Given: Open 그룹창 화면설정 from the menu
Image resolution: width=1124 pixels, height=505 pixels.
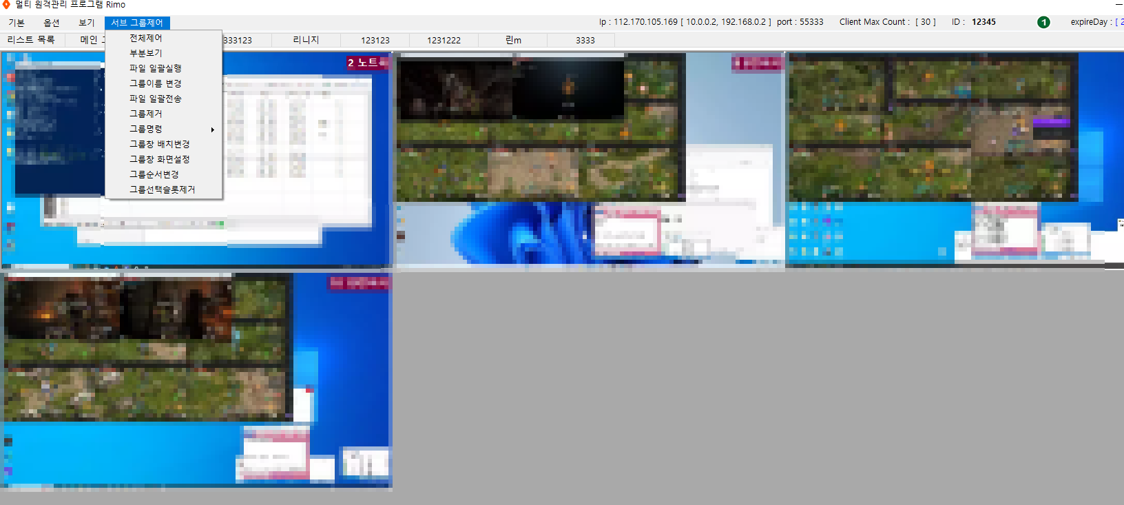Looking at the screenshot, I should [x=160, y=159].
